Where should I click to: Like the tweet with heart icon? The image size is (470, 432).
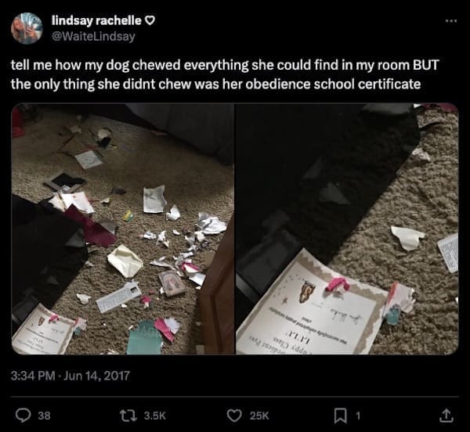[234, 416]
